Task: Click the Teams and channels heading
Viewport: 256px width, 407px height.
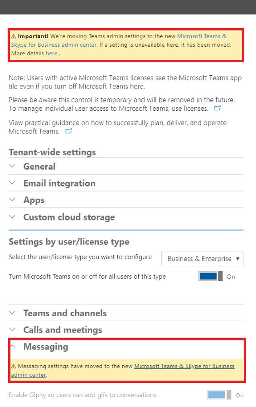Action: 65,313
